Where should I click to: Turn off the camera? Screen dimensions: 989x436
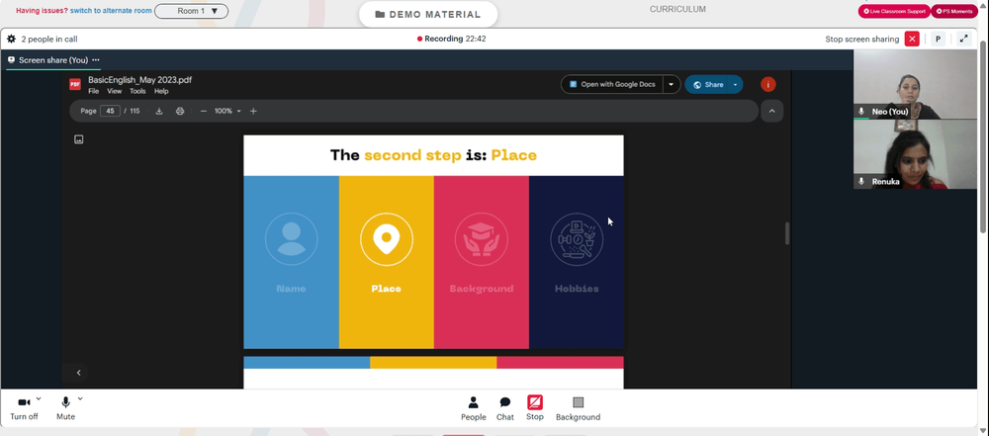pos(24,407)
